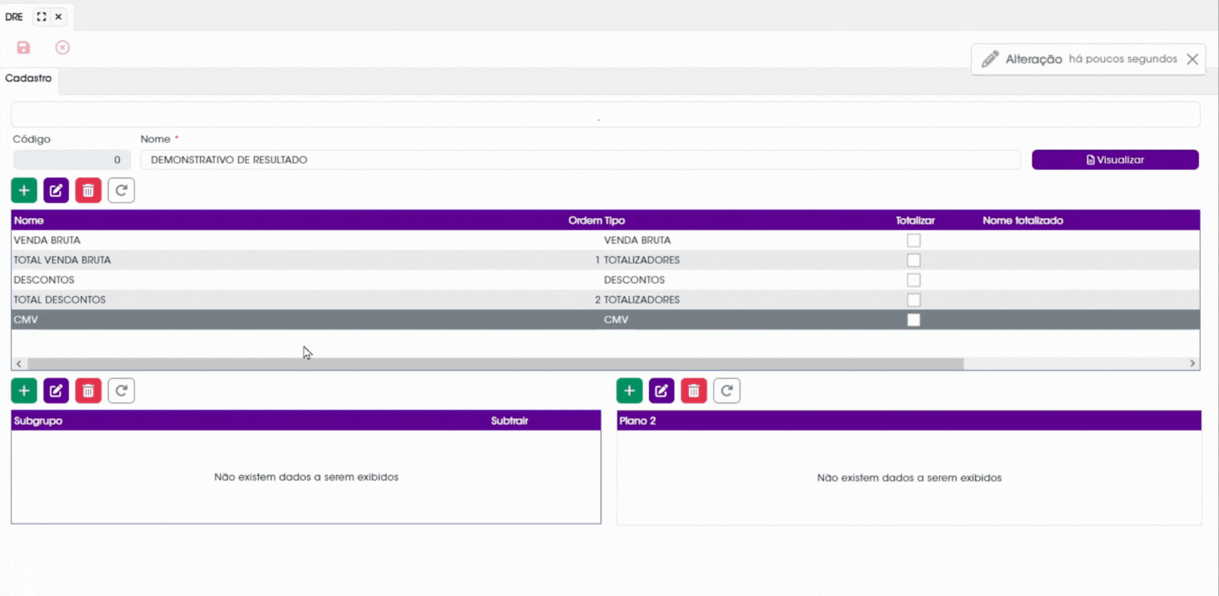Click TOTALIZADORES type in TOTAL VENDA BRUTA row
1219x596 pixels.
coord(641,260)
